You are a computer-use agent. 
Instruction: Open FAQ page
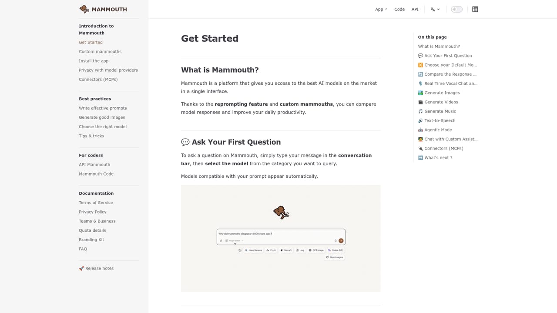[83, 249]
